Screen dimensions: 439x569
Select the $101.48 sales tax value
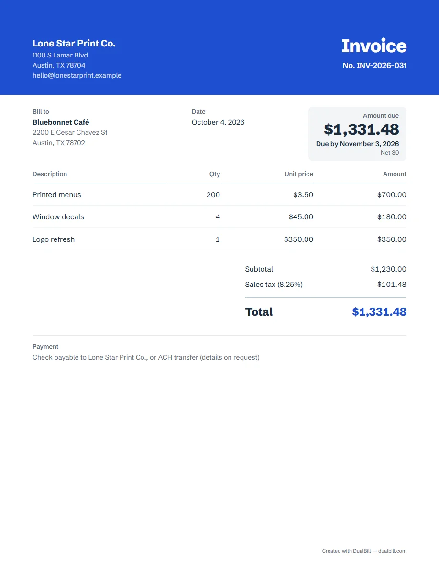(392, 284)
